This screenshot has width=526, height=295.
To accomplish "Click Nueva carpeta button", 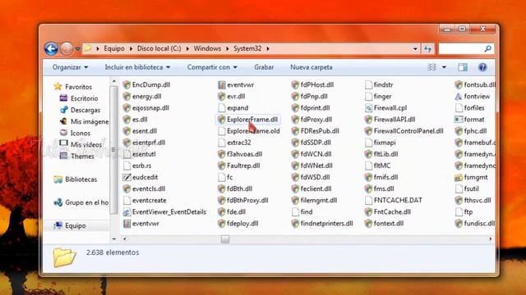I will [x=311, y=67].
